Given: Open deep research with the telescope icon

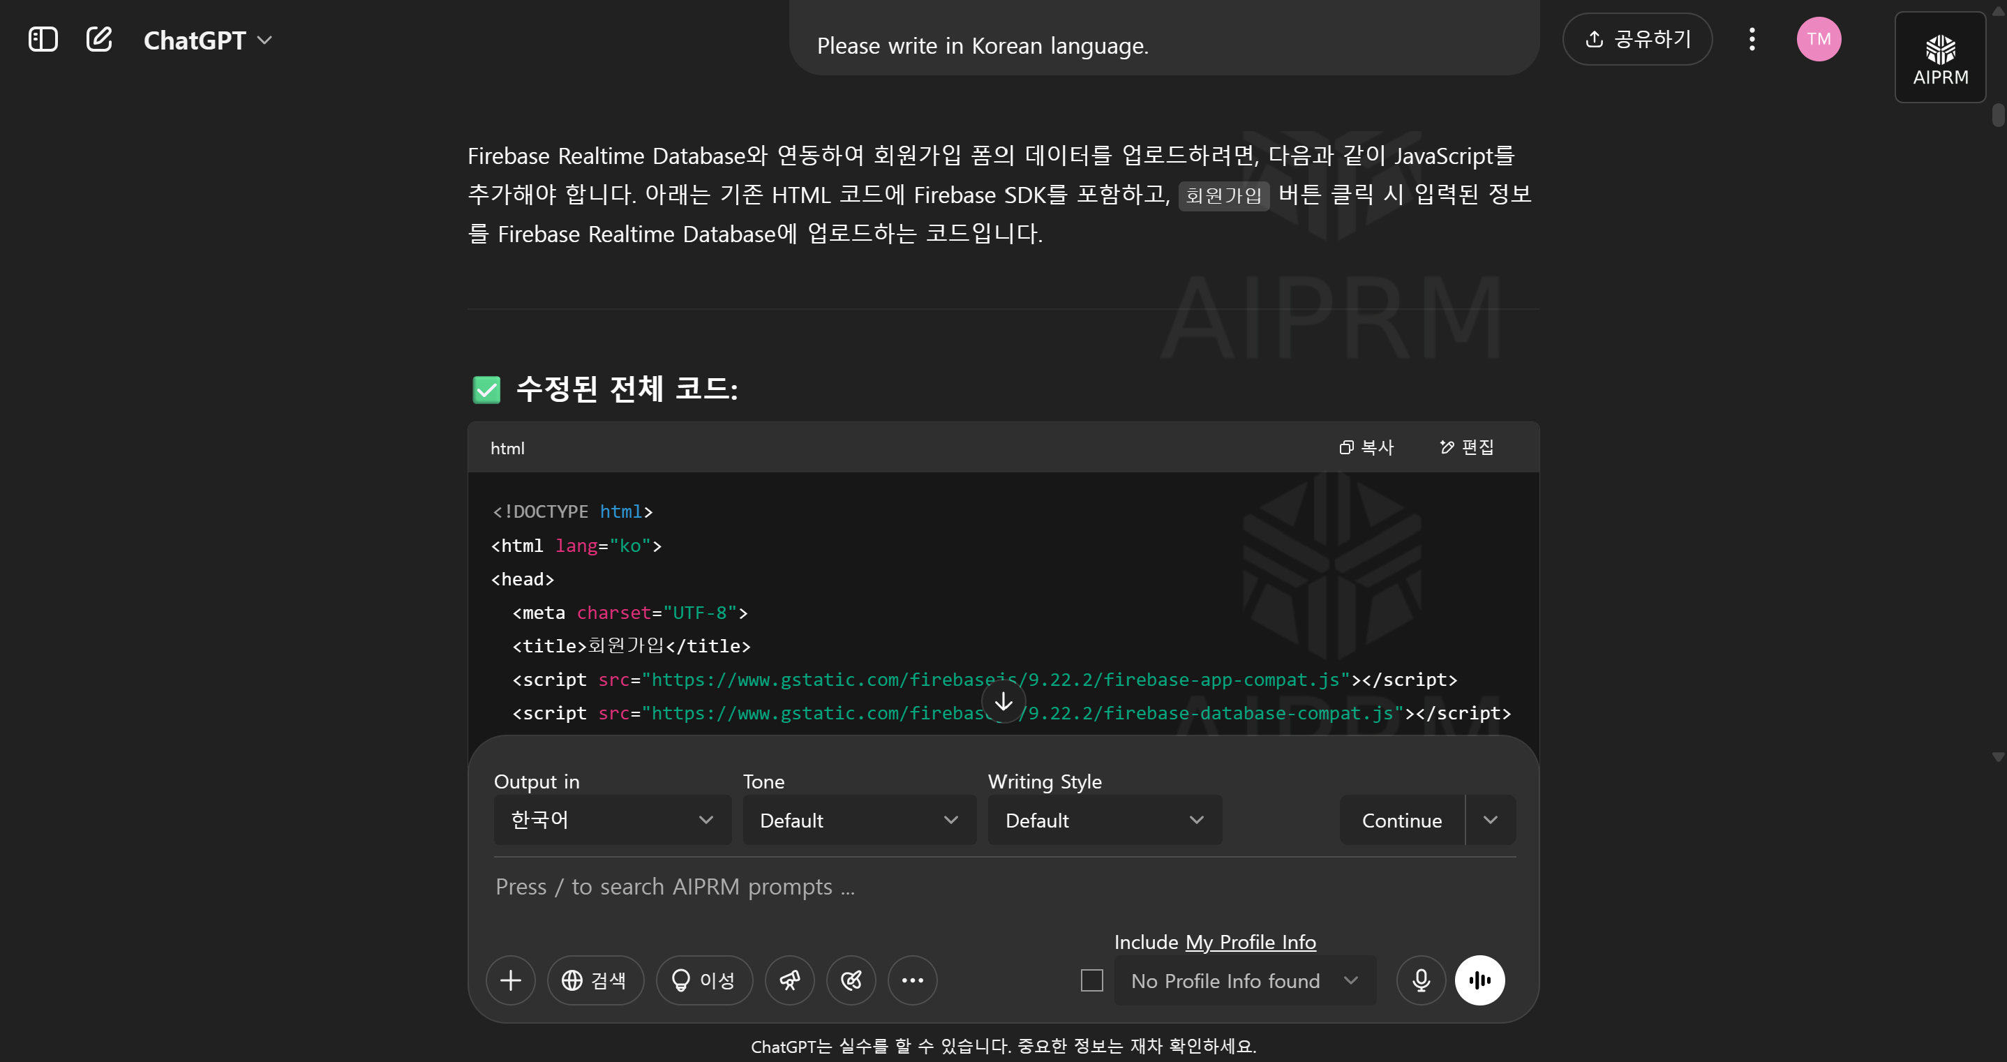Looking at the screenshot, I should 789,980.
